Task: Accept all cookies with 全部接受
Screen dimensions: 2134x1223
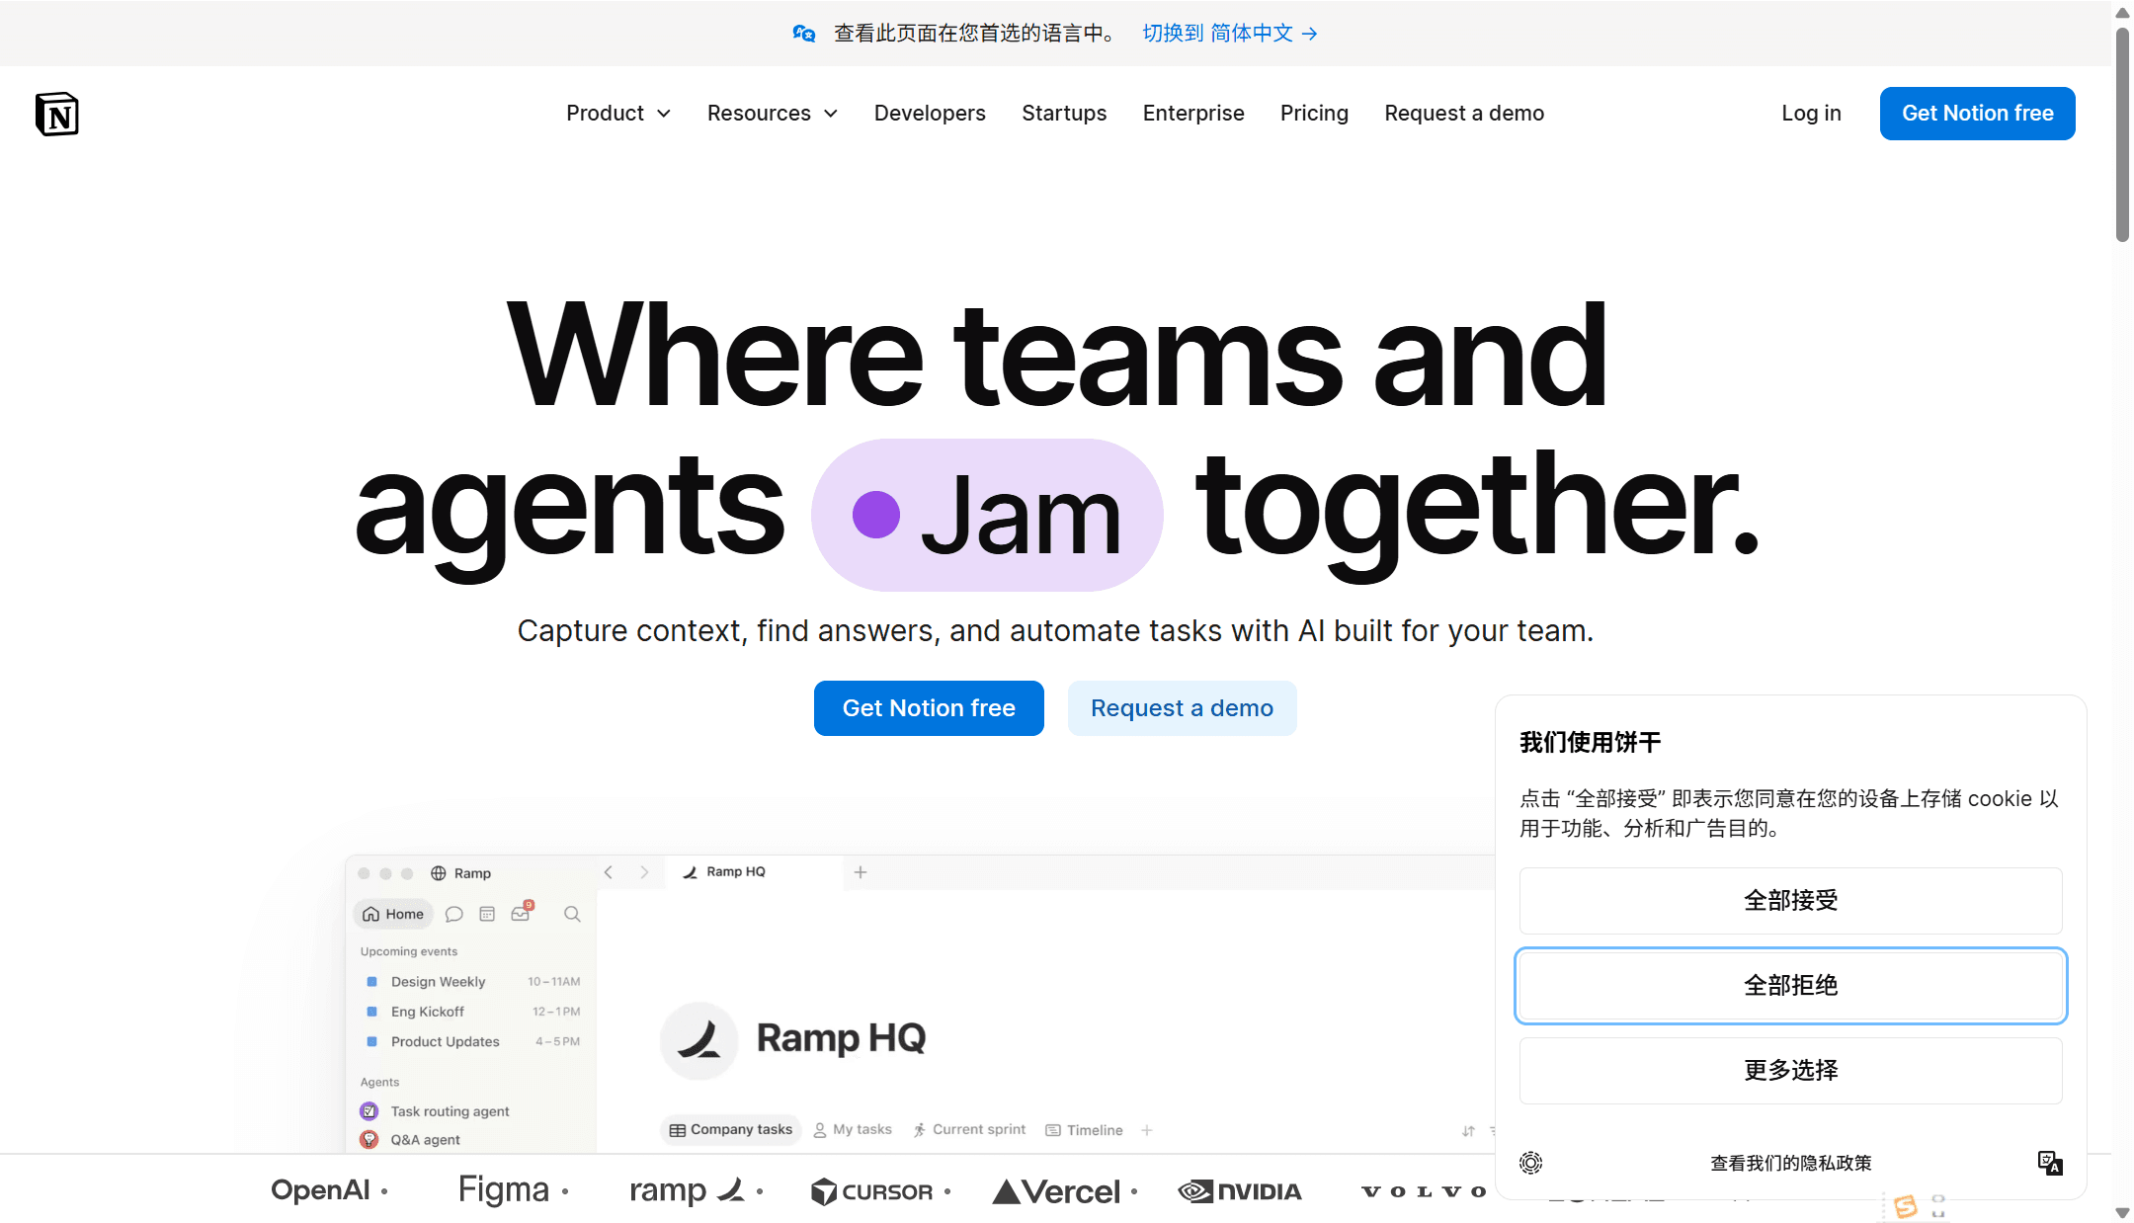Action: tap(1790, 901)
